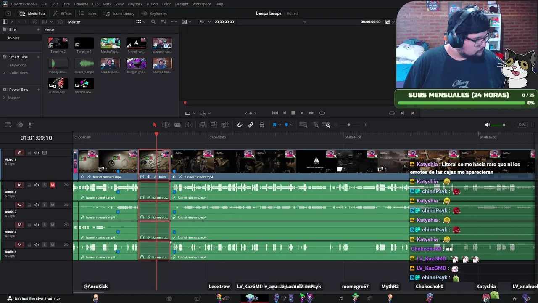Open the File menu
This screenshot has height=303, width=538.
[44, 4]
